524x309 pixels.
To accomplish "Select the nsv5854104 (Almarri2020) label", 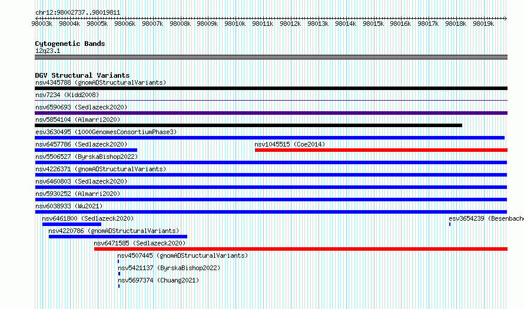I will (x=78, y=119).
